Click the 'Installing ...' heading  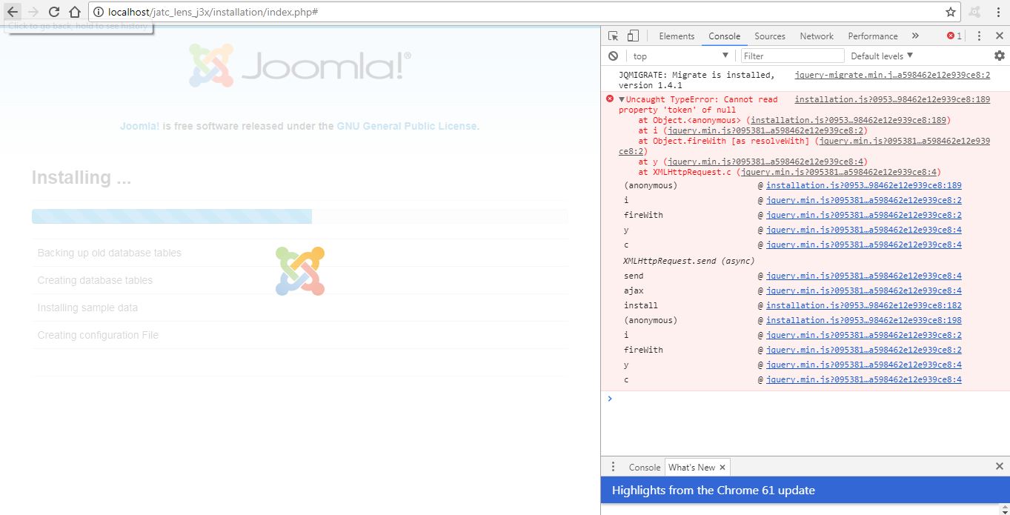[x=82, y=178]
